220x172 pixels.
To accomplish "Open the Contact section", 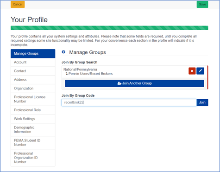I will [x=33, y=71].
